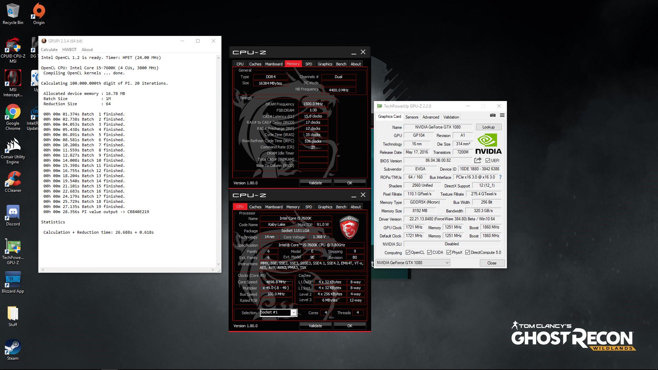The height and width of the screenshot is (370, 658).
Task: Select Graphics Card tab in GPU-Z
Action: [389, 117]
